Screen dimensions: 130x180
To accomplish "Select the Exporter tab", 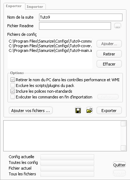I will 14,6.
